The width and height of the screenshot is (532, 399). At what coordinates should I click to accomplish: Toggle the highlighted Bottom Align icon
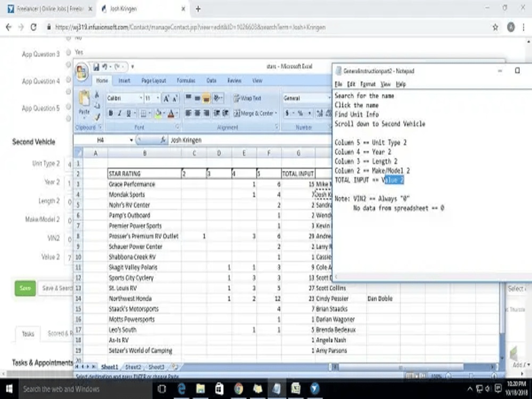(x=206, y=98)
